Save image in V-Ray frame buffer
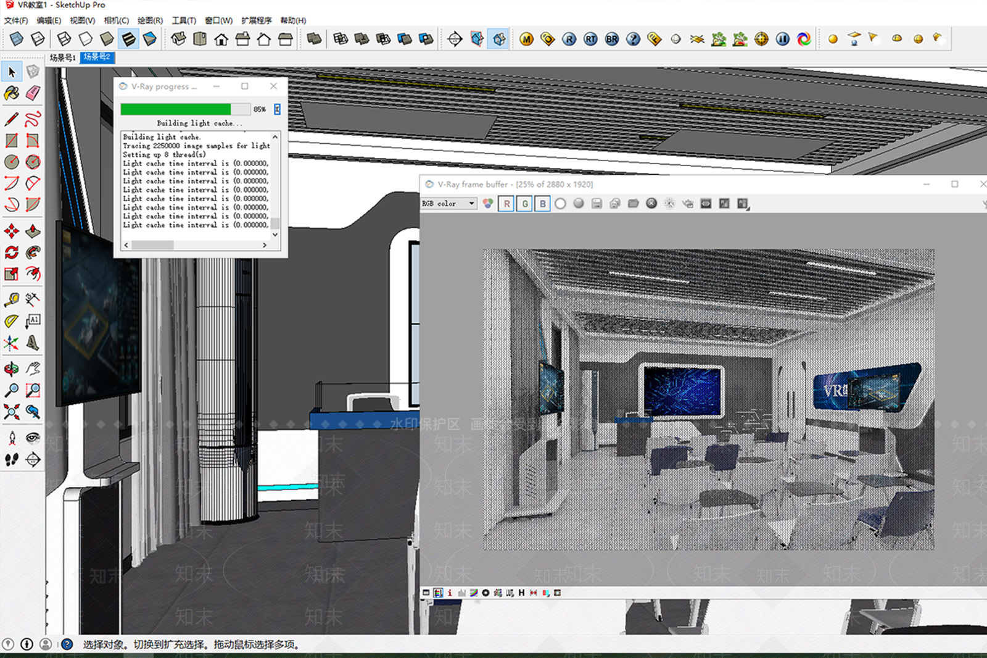This screenshot has width=987, height=658. pos(597,204)
